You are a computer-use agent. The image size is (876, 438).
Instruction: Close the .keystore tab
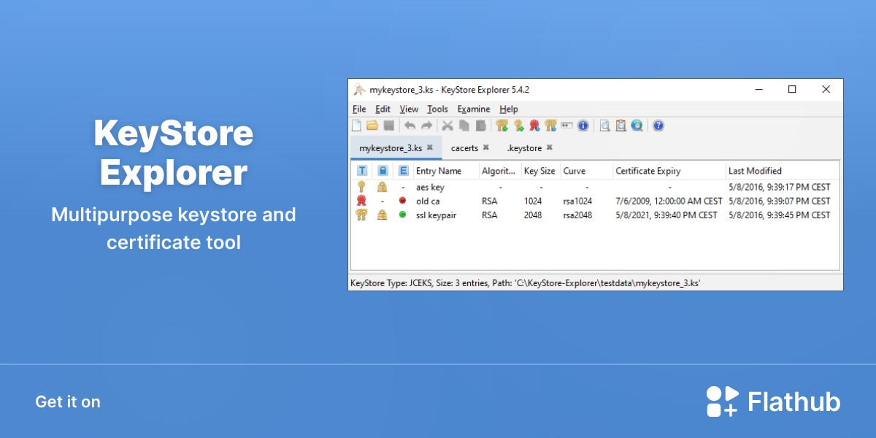point(549,147)
